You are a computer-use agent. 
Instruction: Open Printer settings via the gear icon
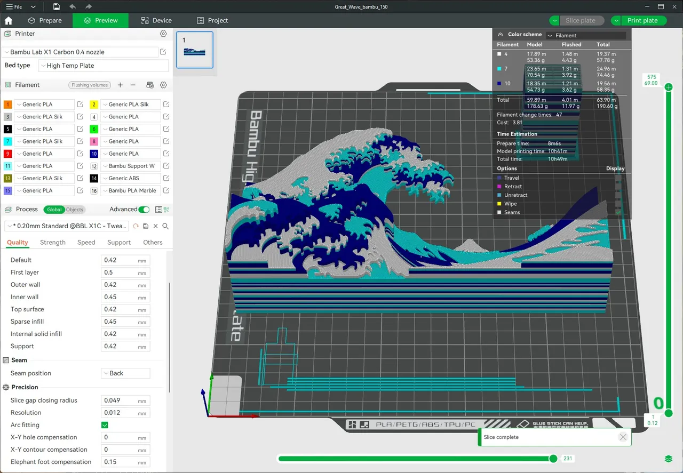[x=163, y=33]
